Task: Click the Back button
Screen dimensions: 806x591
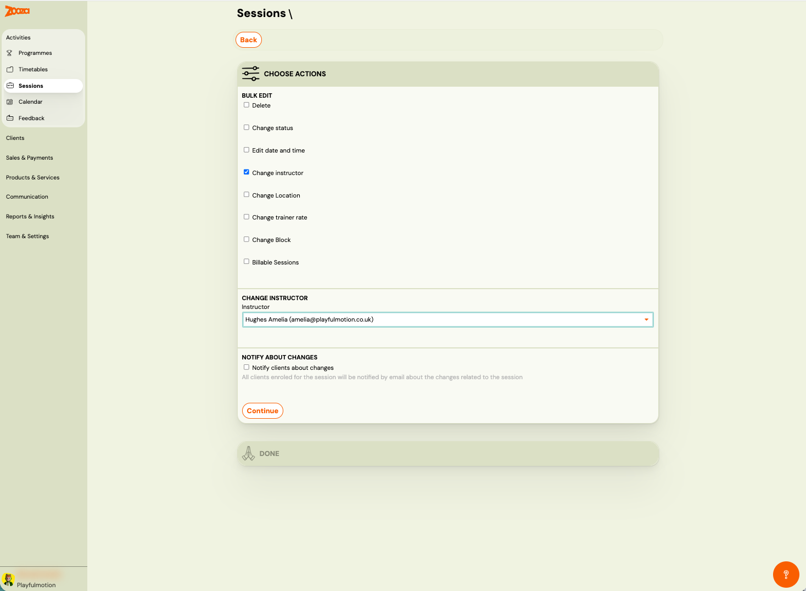Action: 249,40
